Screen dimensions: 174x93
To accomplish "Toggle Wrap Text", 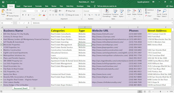I will [x=70, y=11].
